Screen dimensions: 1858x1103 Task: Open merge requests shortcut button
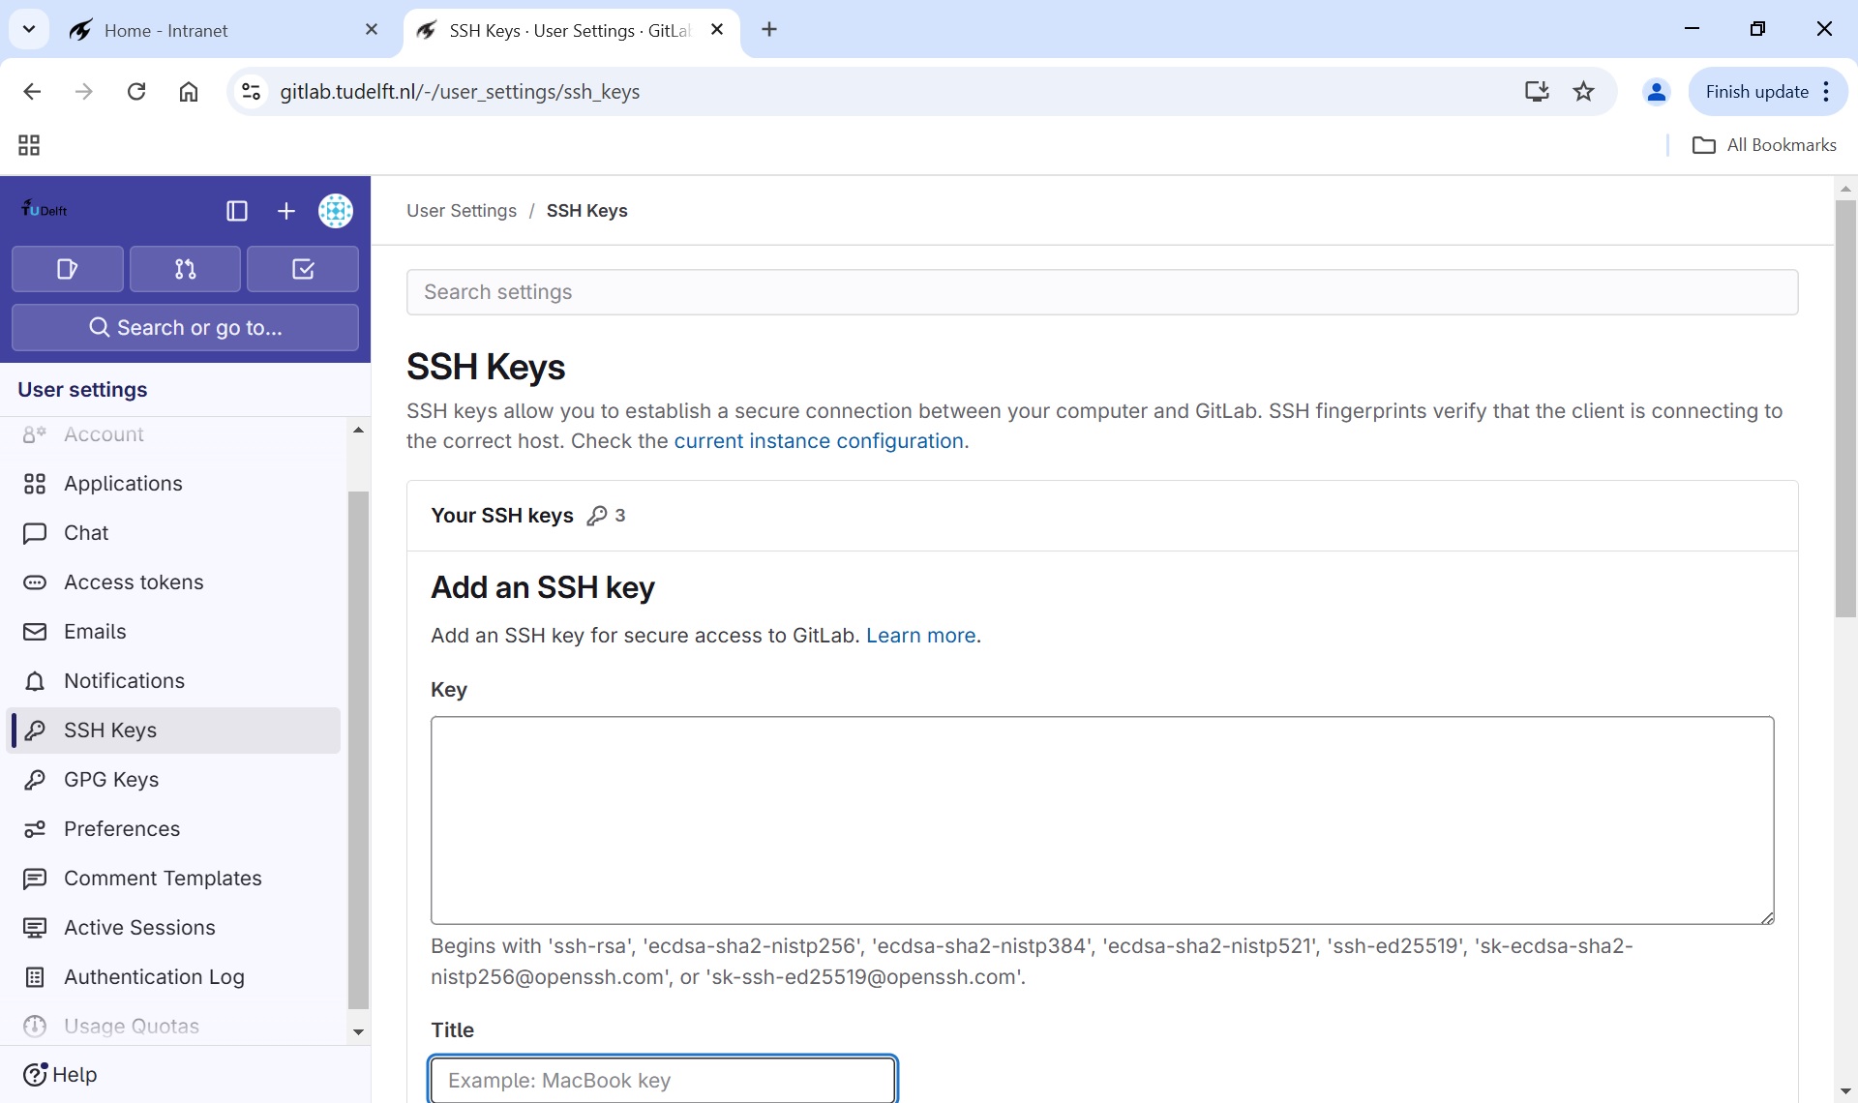pos(185,269)
